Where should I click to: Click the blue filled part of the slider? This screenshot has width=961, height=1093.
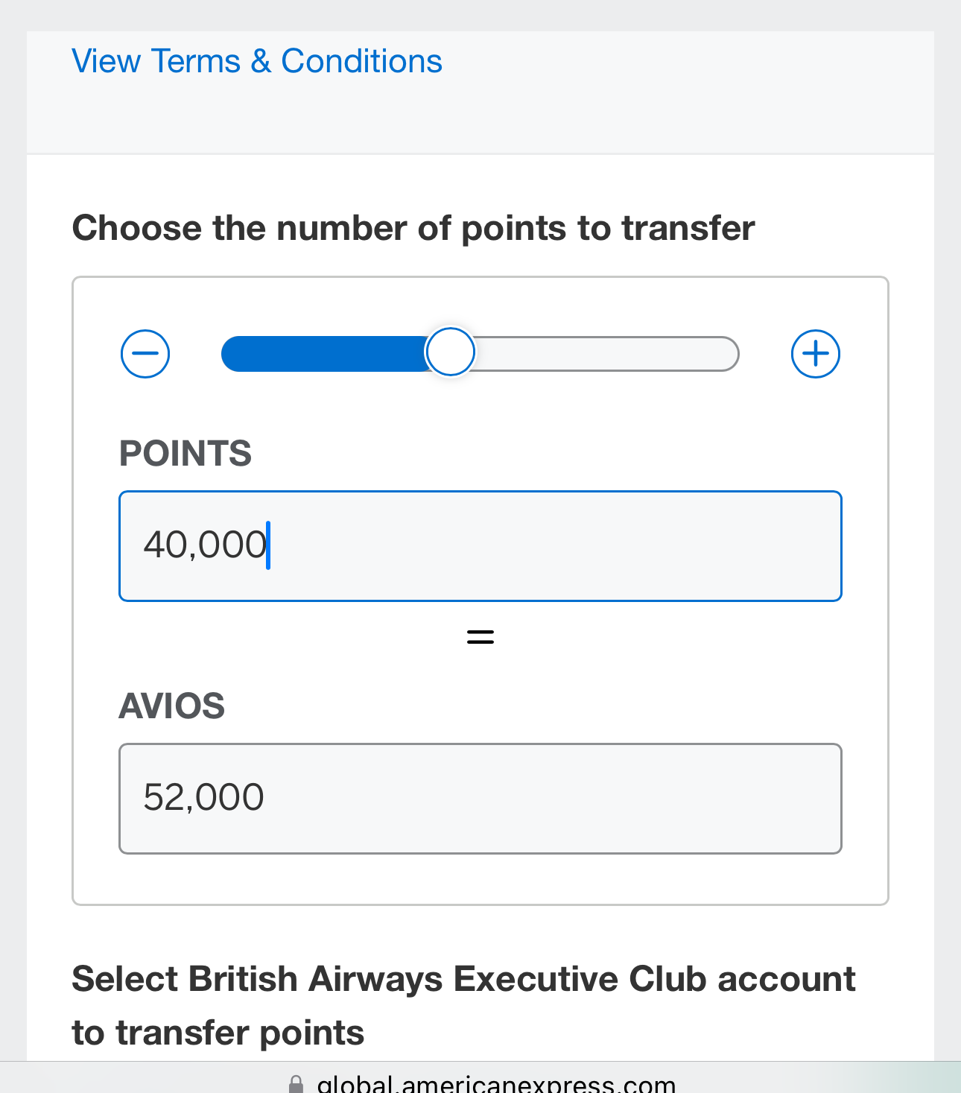click(x=323, y=353)
